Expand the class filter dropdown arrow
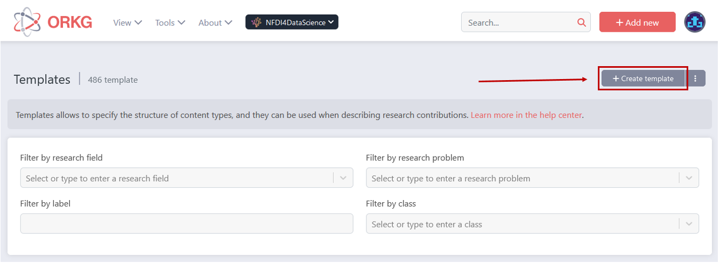This screenshot has width=720, height=263. coord(689,224)
